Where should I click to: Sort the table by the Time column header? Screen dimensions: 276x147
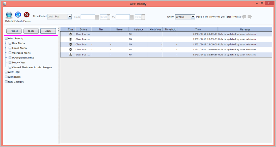click(x=198, y=29)
